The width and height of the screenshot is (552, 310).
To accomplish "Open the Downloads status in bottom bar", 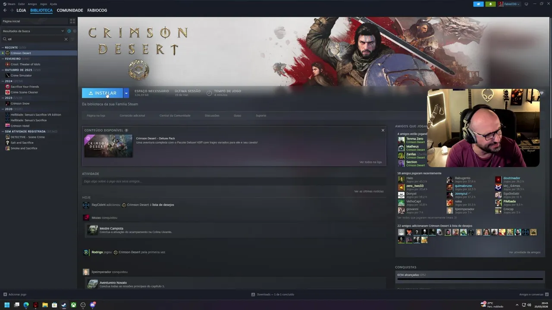I will [273, 294].
